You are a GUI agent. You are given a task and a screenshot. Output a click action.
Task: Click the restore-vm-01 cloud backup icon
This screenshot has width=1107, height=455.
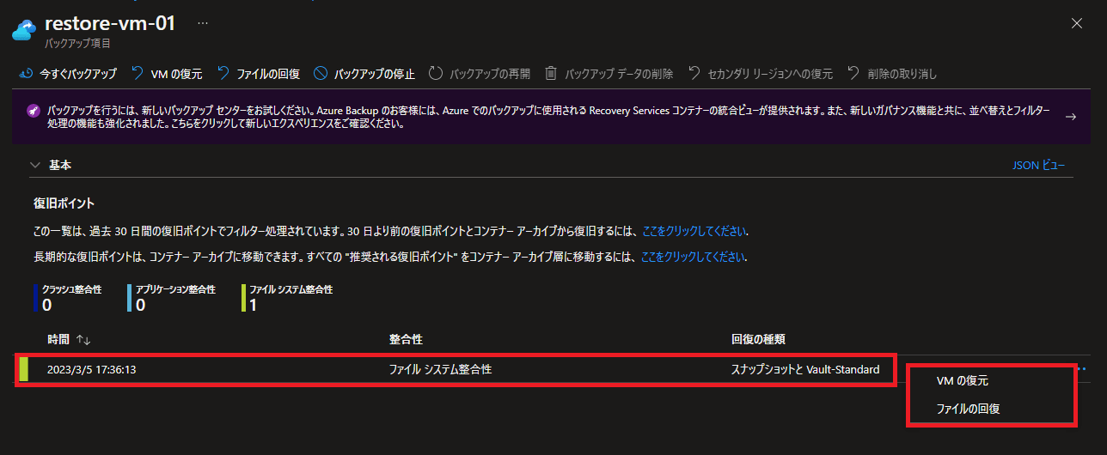[x=23, y=30]
